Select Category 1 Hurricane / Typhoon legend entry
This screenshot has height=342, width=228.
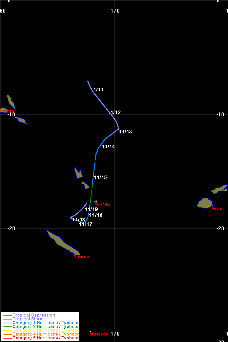click(x=46, y=323)
